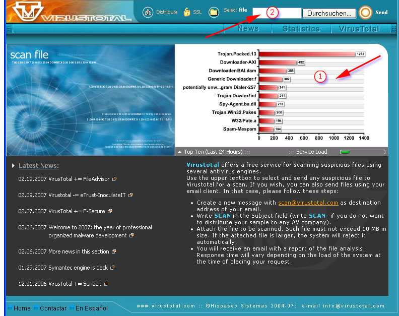Click the Downloader-BAI.dam chart label
Image resolution: width=399 pixels, height=316 pixels.
point(232,71)
